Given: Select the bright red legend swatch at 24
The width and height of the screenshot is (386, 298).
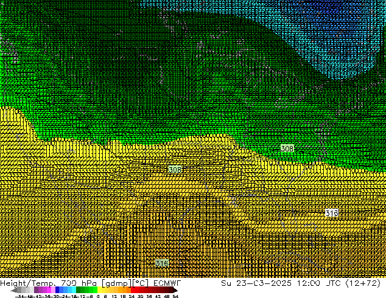Looking at the screenshot, I should (133, 290).
